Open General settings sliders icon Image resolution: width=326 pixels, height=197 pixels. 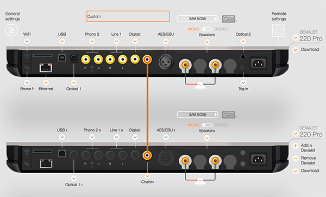pos(11,30)
